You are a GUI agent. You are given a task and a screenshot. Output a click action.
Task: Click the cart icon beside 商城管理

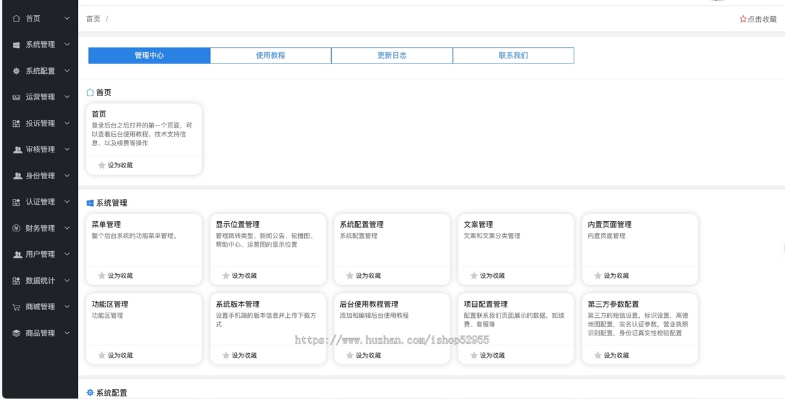[x=16, y=307]
